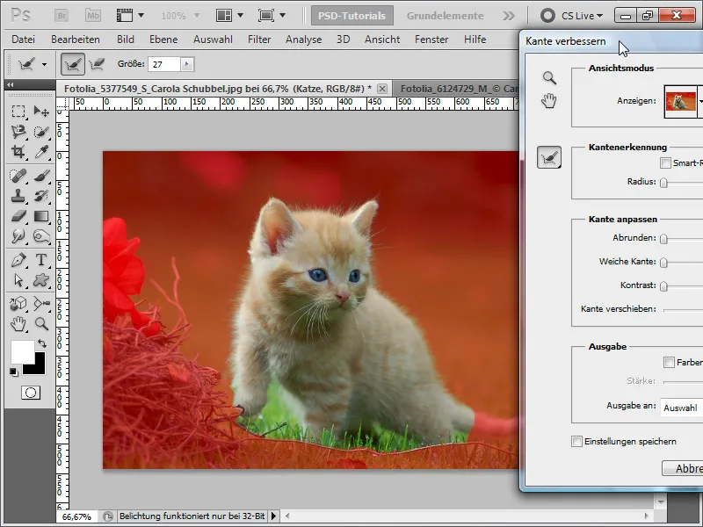Check Einstellungen speichern
The height and width of the screenshot is (527, 703).
(x=577, y=442)
